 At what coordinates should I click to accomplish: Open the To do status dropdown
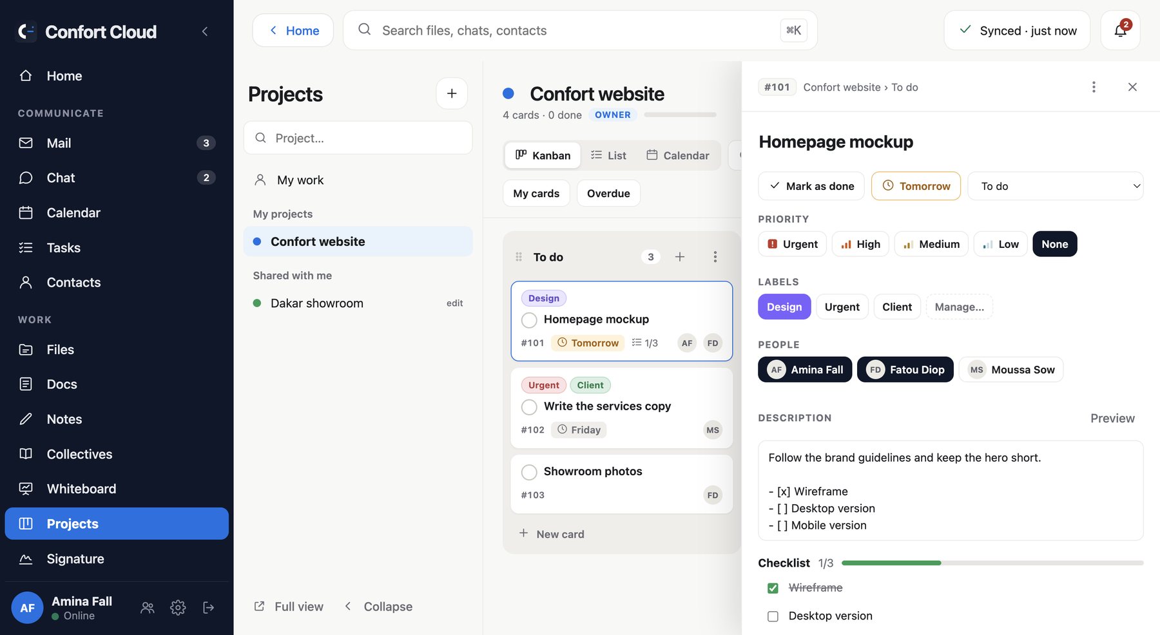(1056, 186)
